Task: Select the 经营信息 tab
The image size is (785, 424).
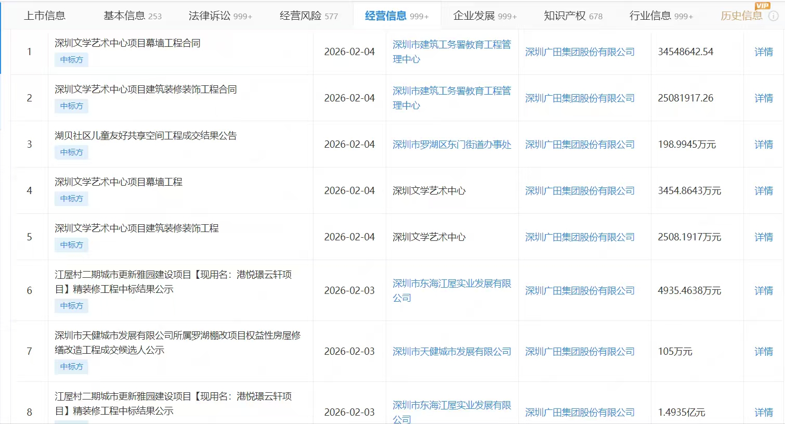Action: [x=397, y=16]
